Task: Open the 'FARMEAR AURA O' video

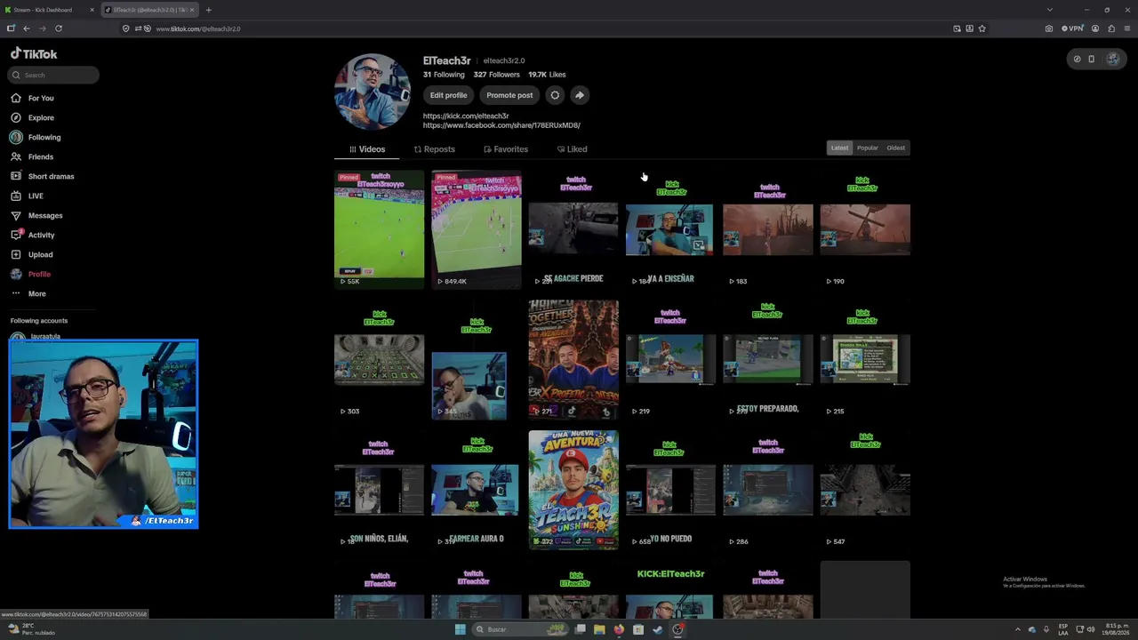Action: tap(477, 490)
